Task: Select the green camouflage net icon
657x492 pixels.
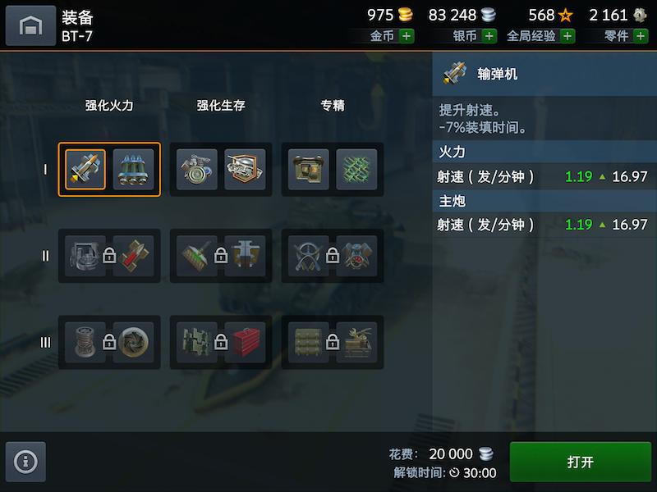Action: pyautogui.click(x=356, y=170)
